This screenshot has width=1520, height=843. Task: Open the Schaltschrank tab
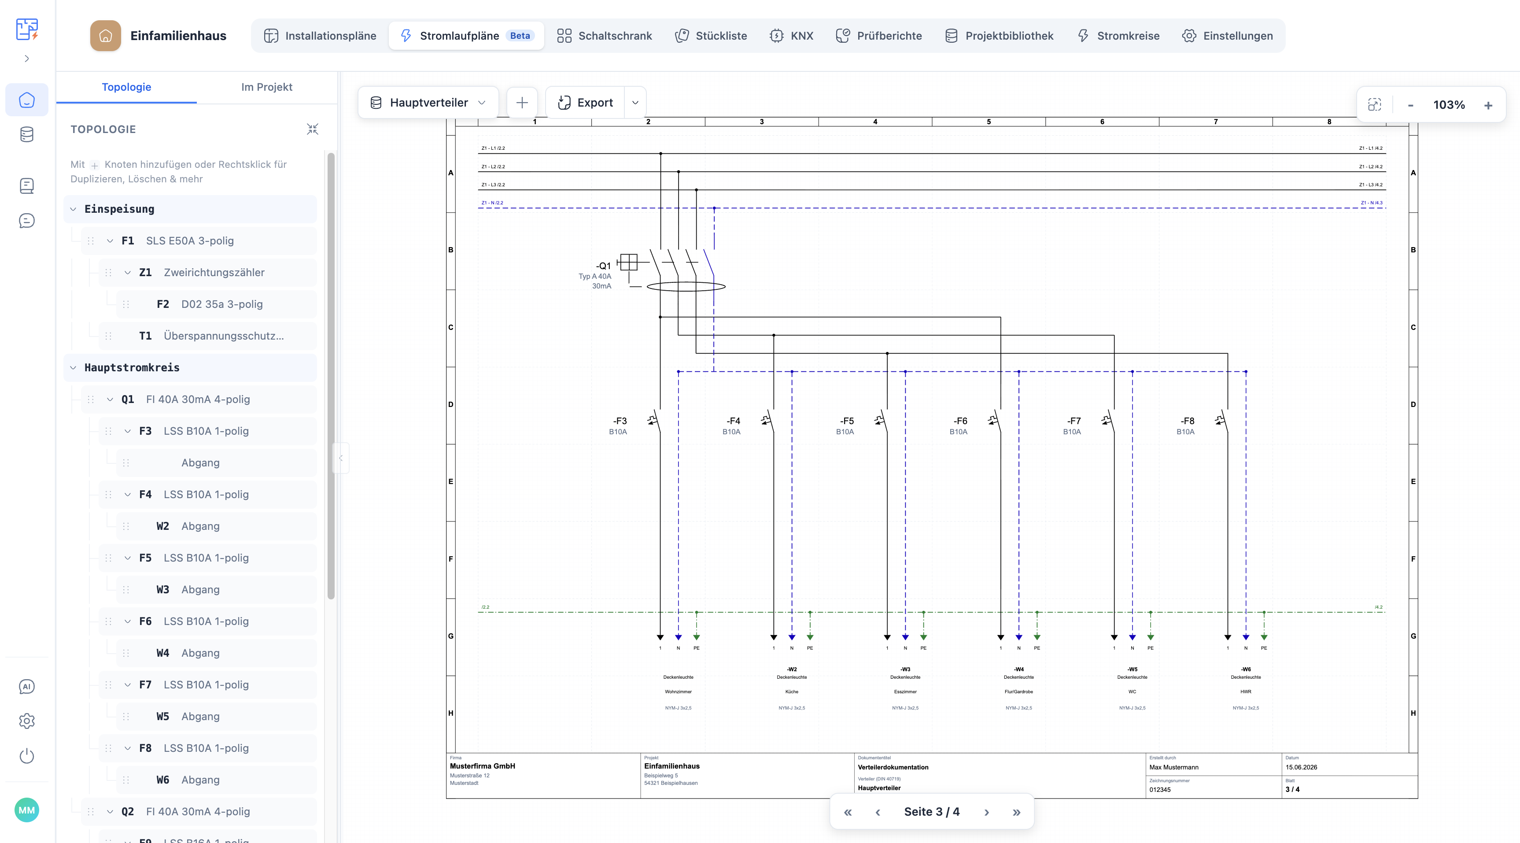(604, 35)
